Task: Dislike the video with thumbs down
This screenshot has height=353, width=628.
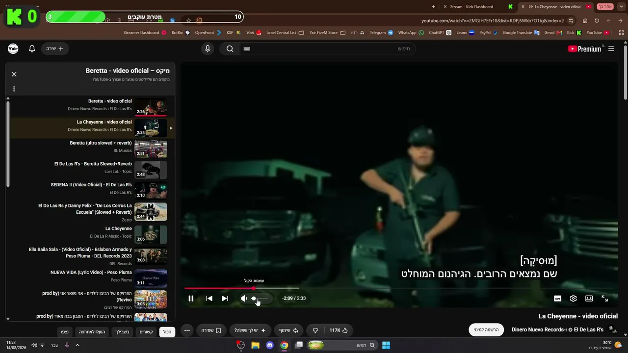Action: tap(315, 330)
